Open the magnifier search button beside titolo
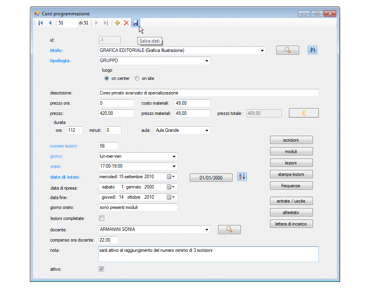Image resolution: width=370 pixels, height=288 pixels. click(287, 50)
